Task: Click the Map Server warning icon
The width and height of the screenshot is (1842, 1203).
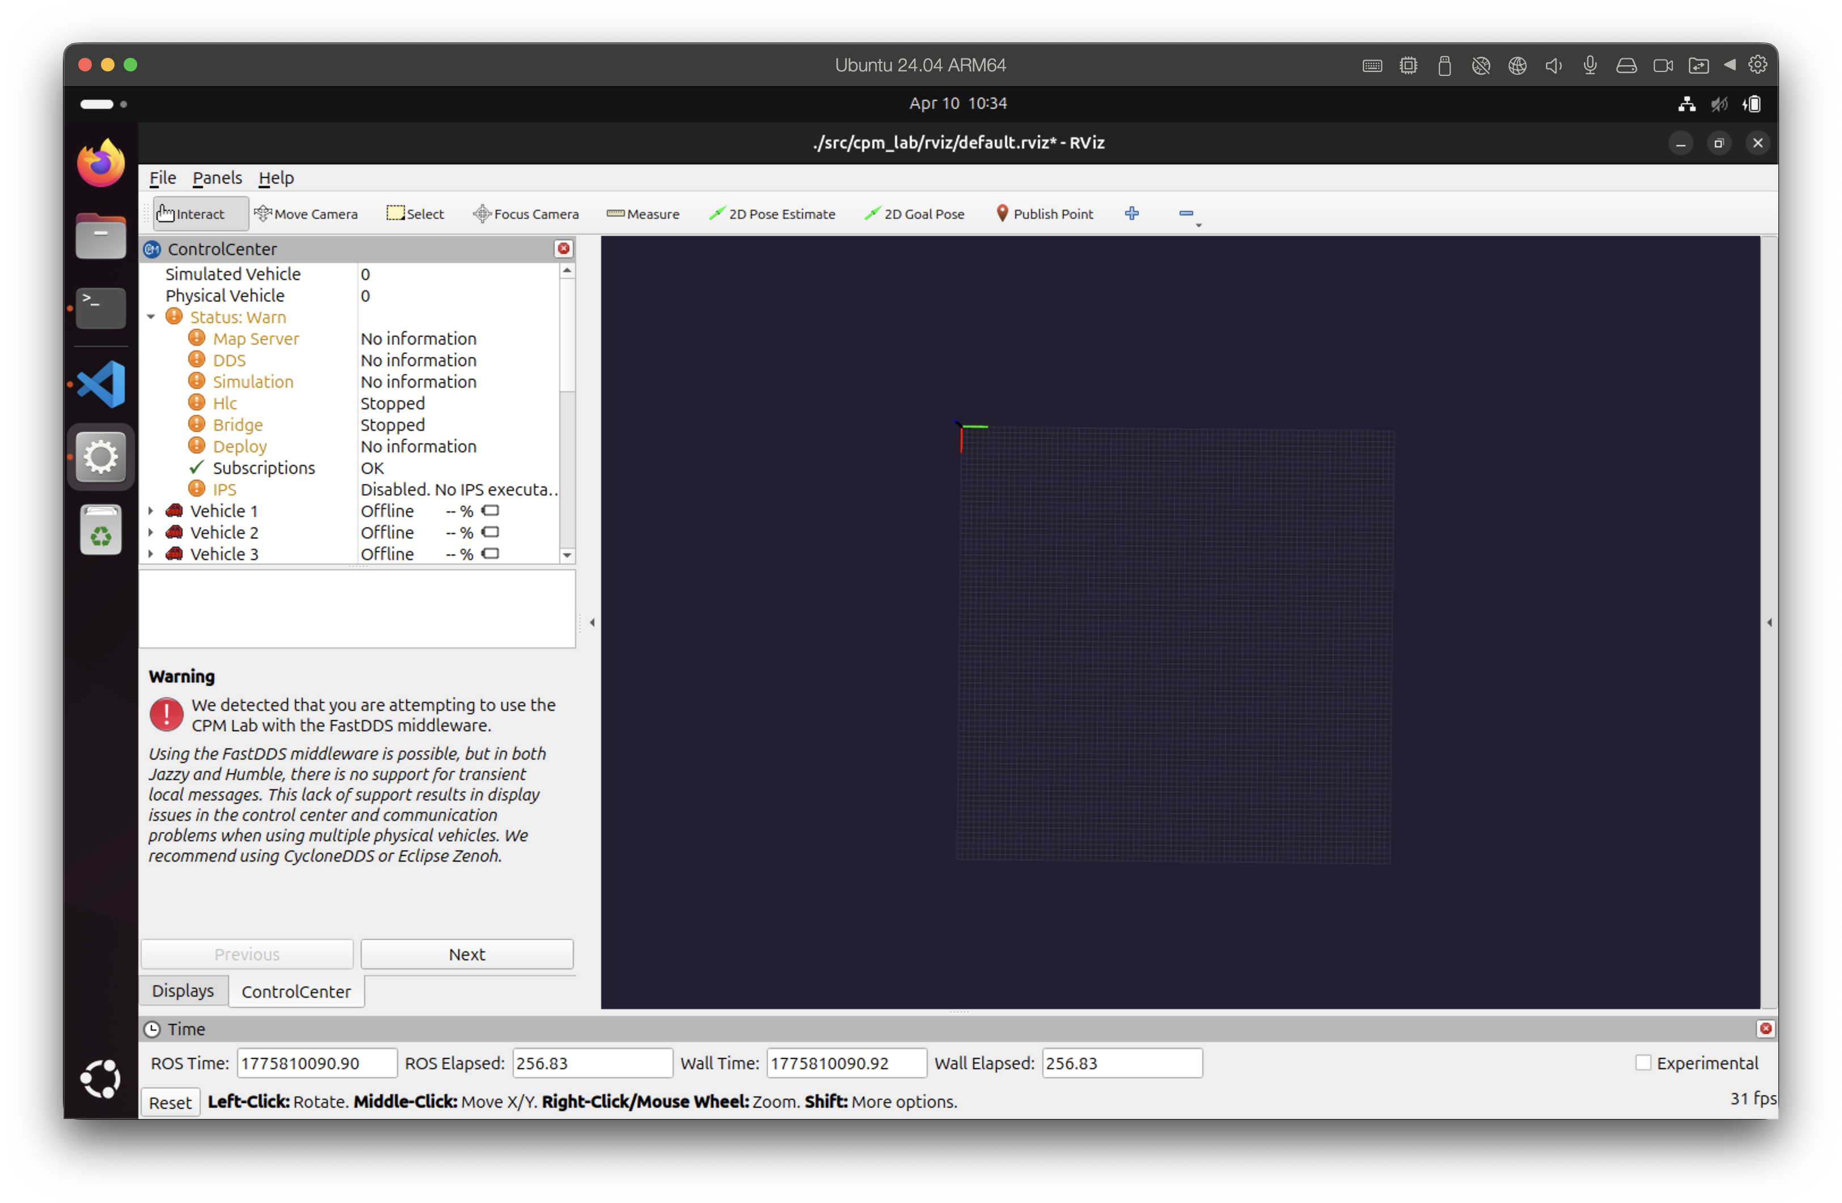Action: pyautogui.click(x=197, y=337)
